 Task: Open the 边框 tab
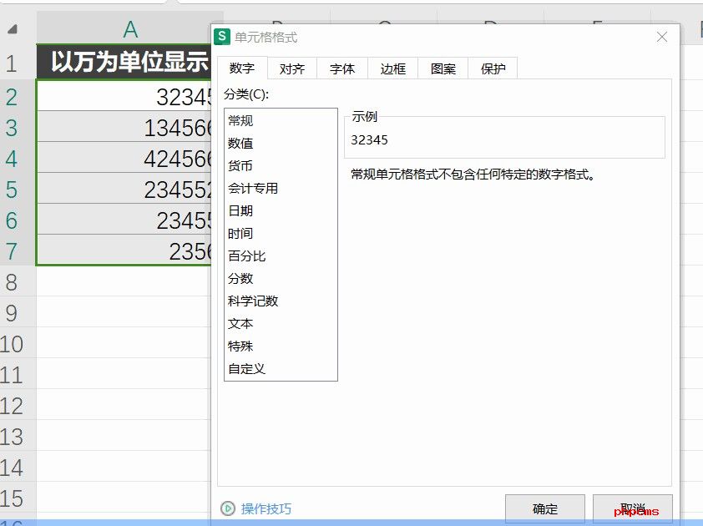[x=393, y=68]
